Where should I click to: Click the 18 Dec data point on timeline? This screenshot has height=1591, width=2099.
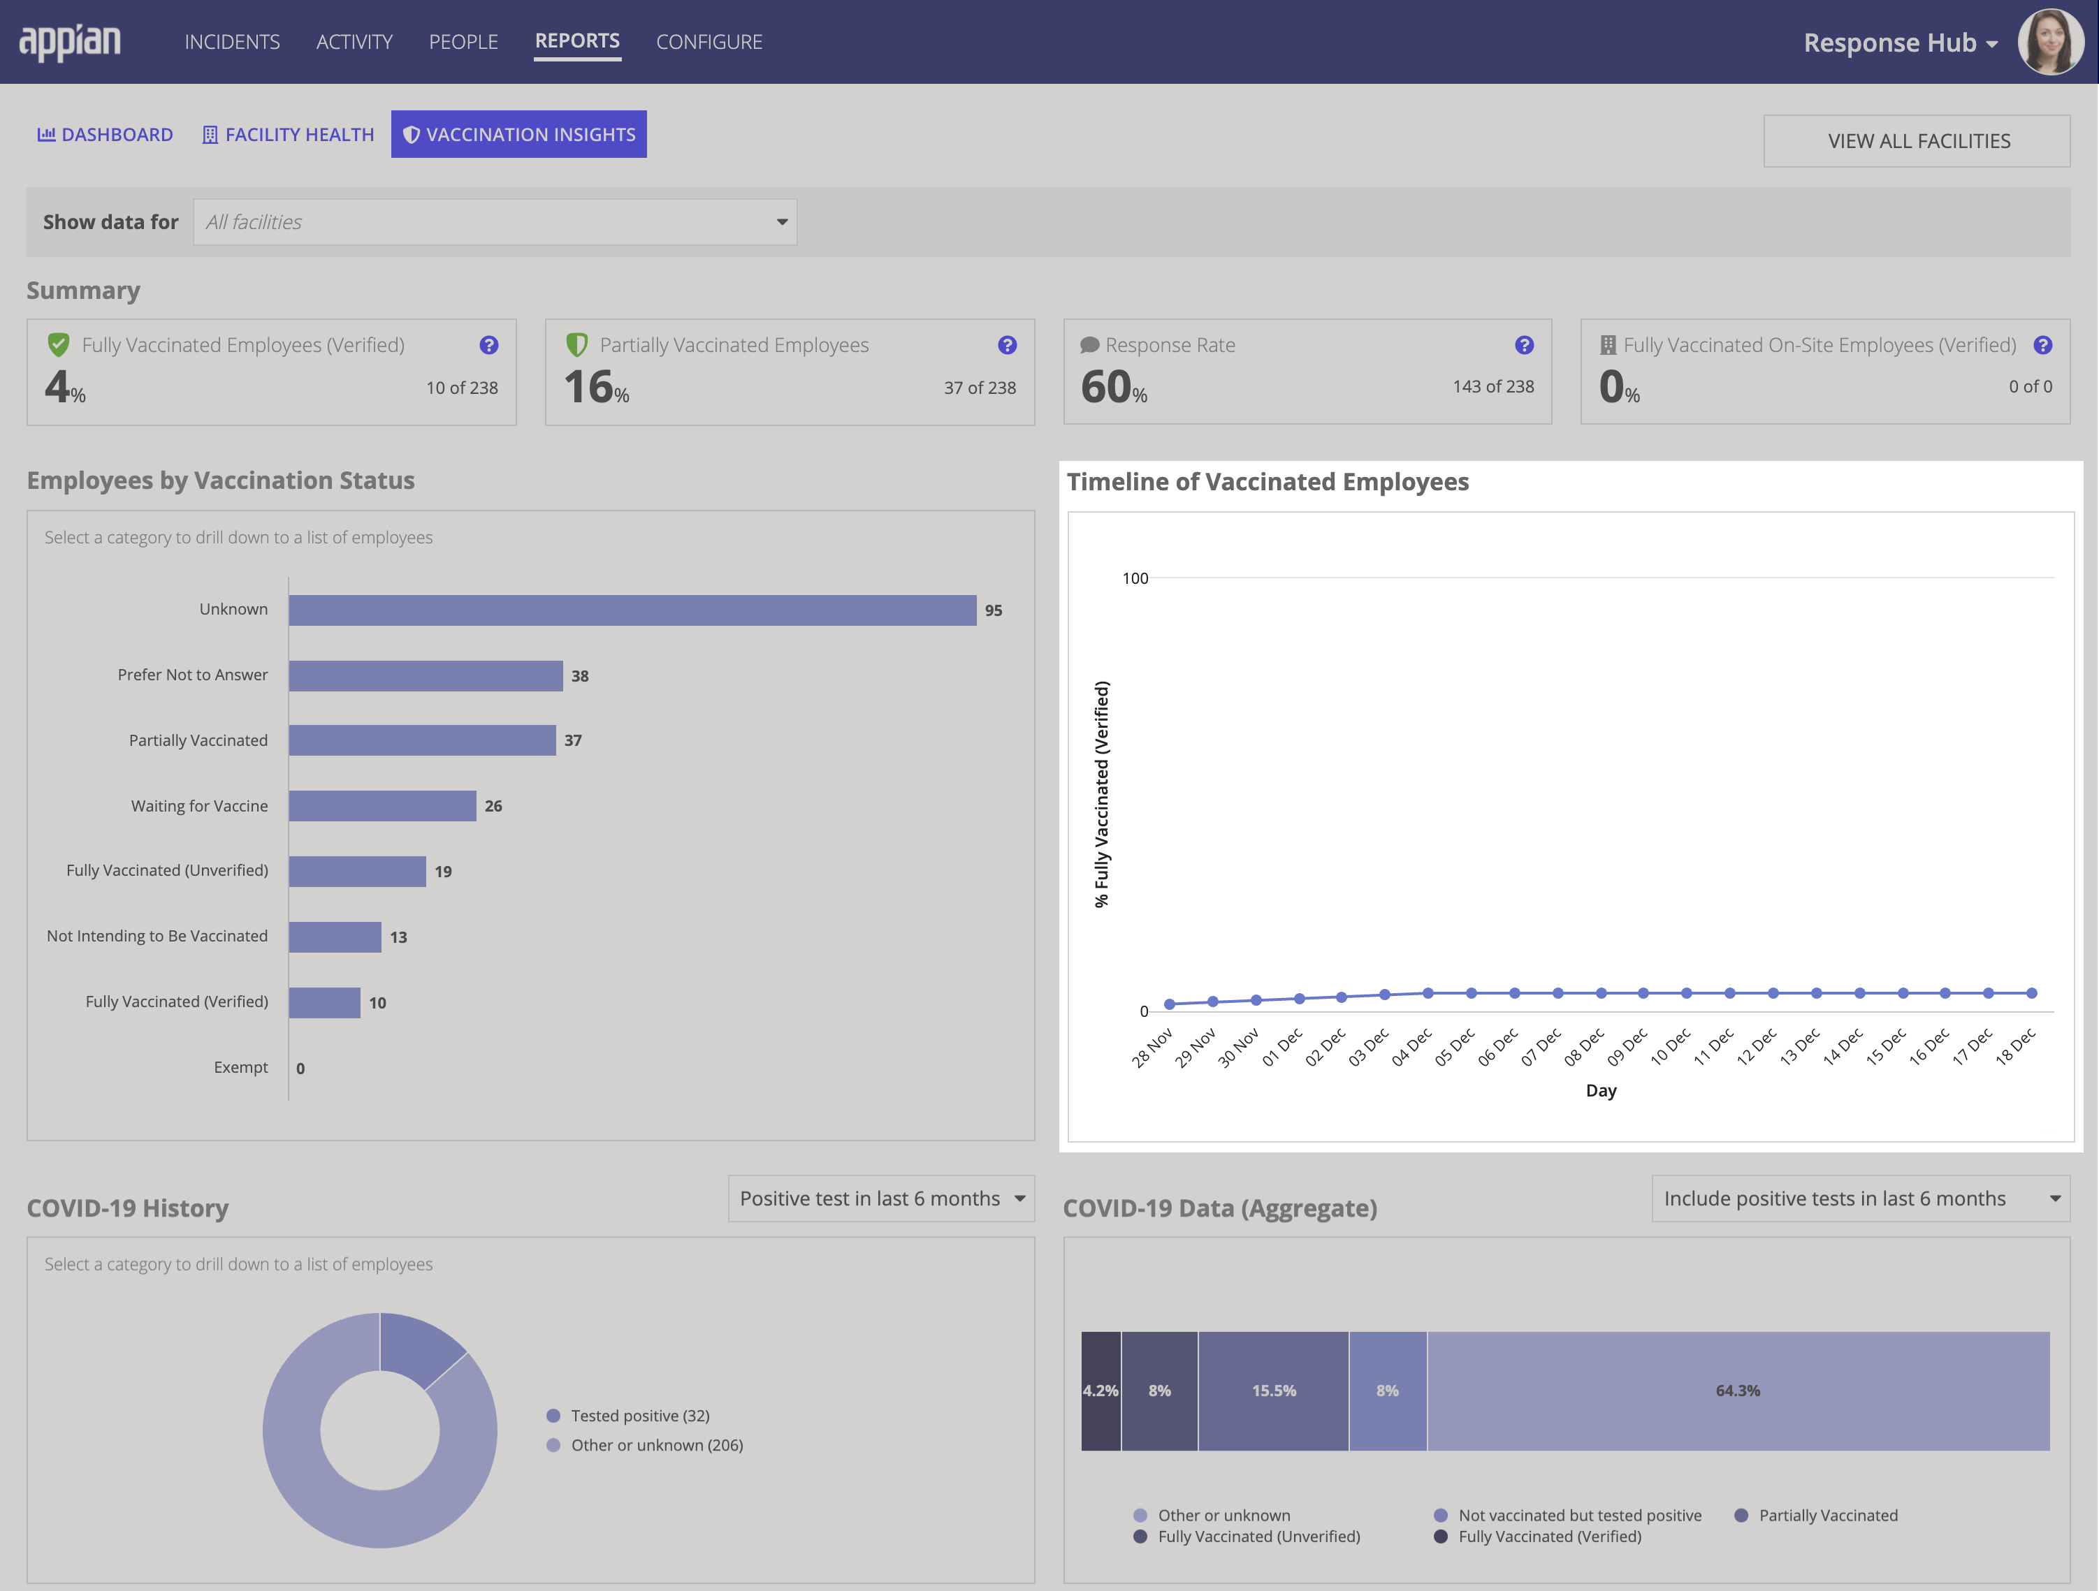(x=2032, y=993)
